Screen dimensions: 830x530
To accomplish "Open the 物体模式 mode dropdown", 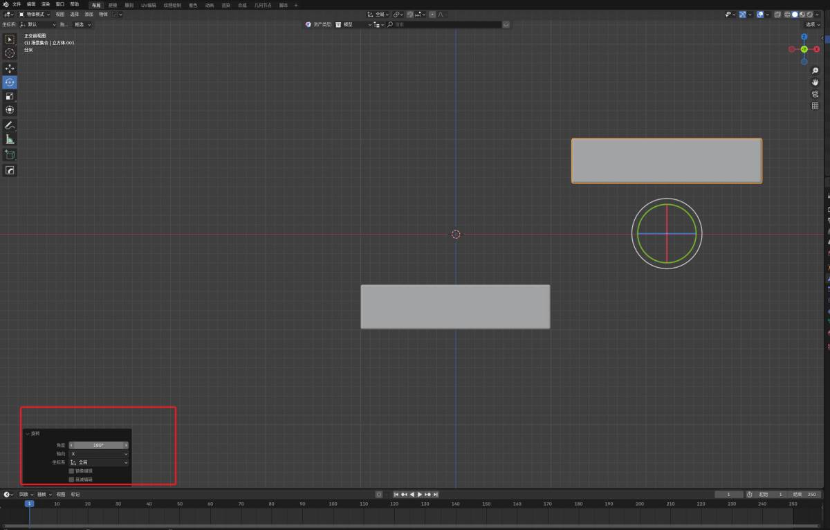I will [35, 14].
